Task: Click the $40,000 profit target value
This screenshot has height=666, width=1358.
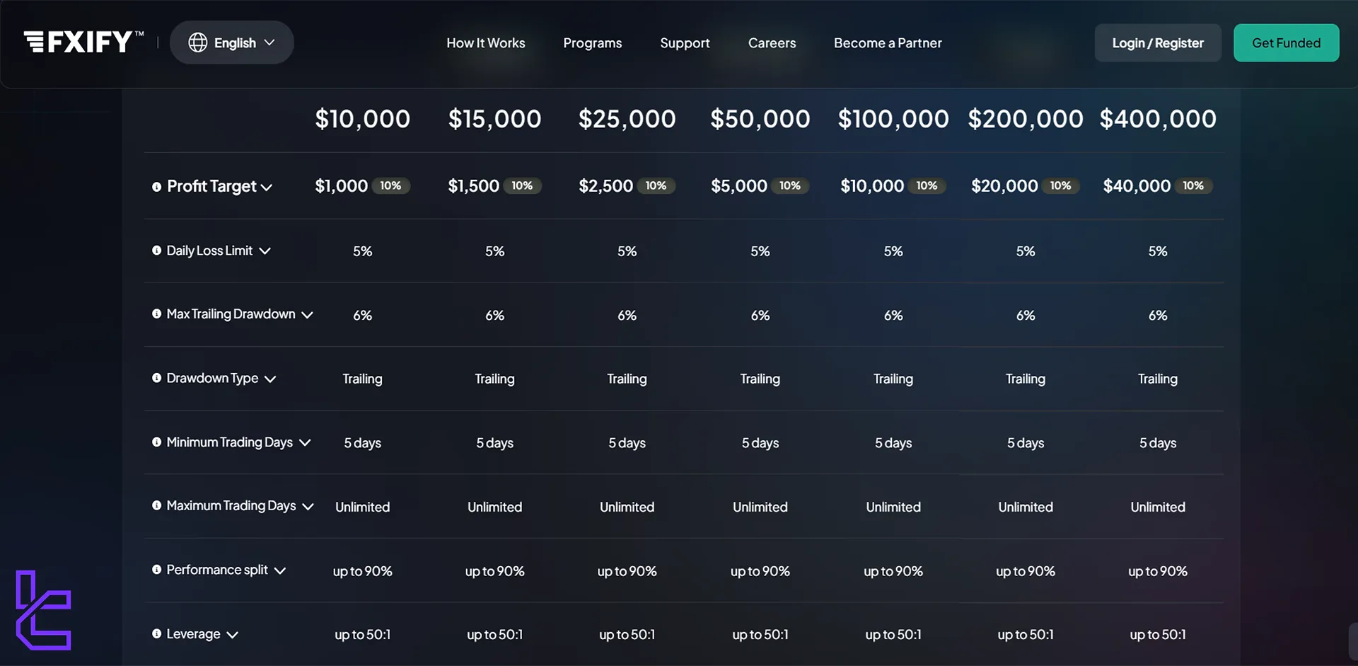Action: click(x=1137, y=186)
